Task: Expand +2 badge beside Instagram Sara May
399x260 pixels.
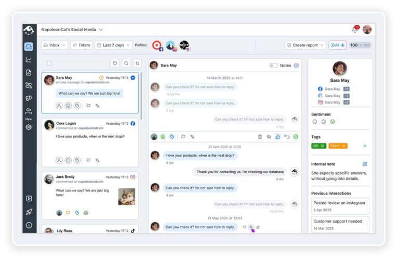Action: [x=347, y=102]
